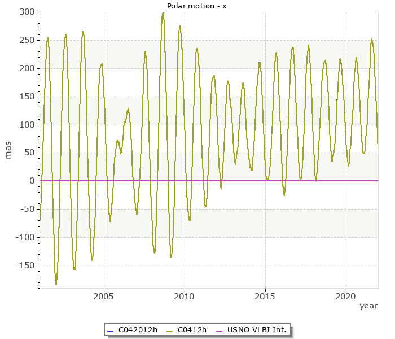Click the 250 value on the y-axis
The height and width of the screenshot is (339, 395).
(x=27, y=40)
